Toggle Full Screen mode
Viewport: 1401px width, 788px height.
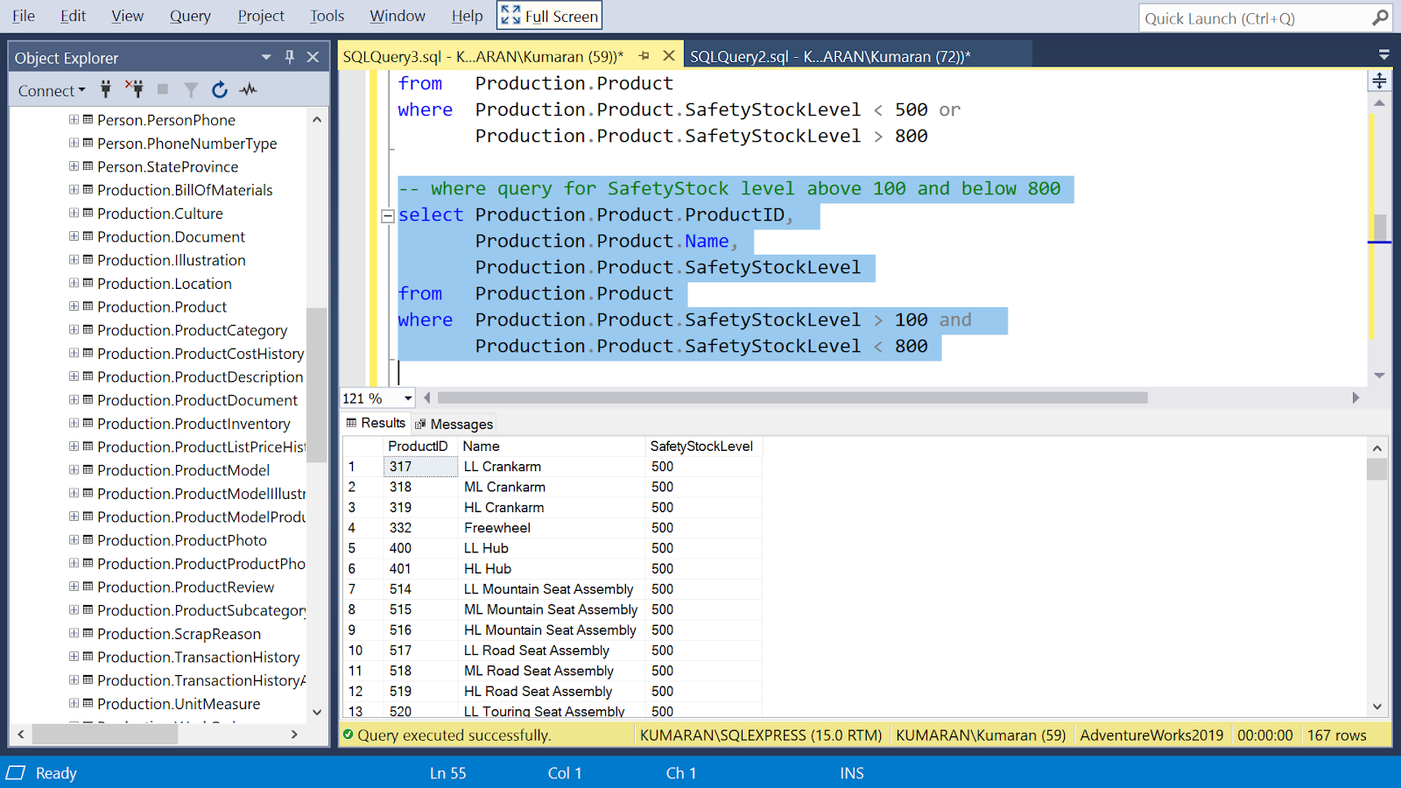coord(550,16)
